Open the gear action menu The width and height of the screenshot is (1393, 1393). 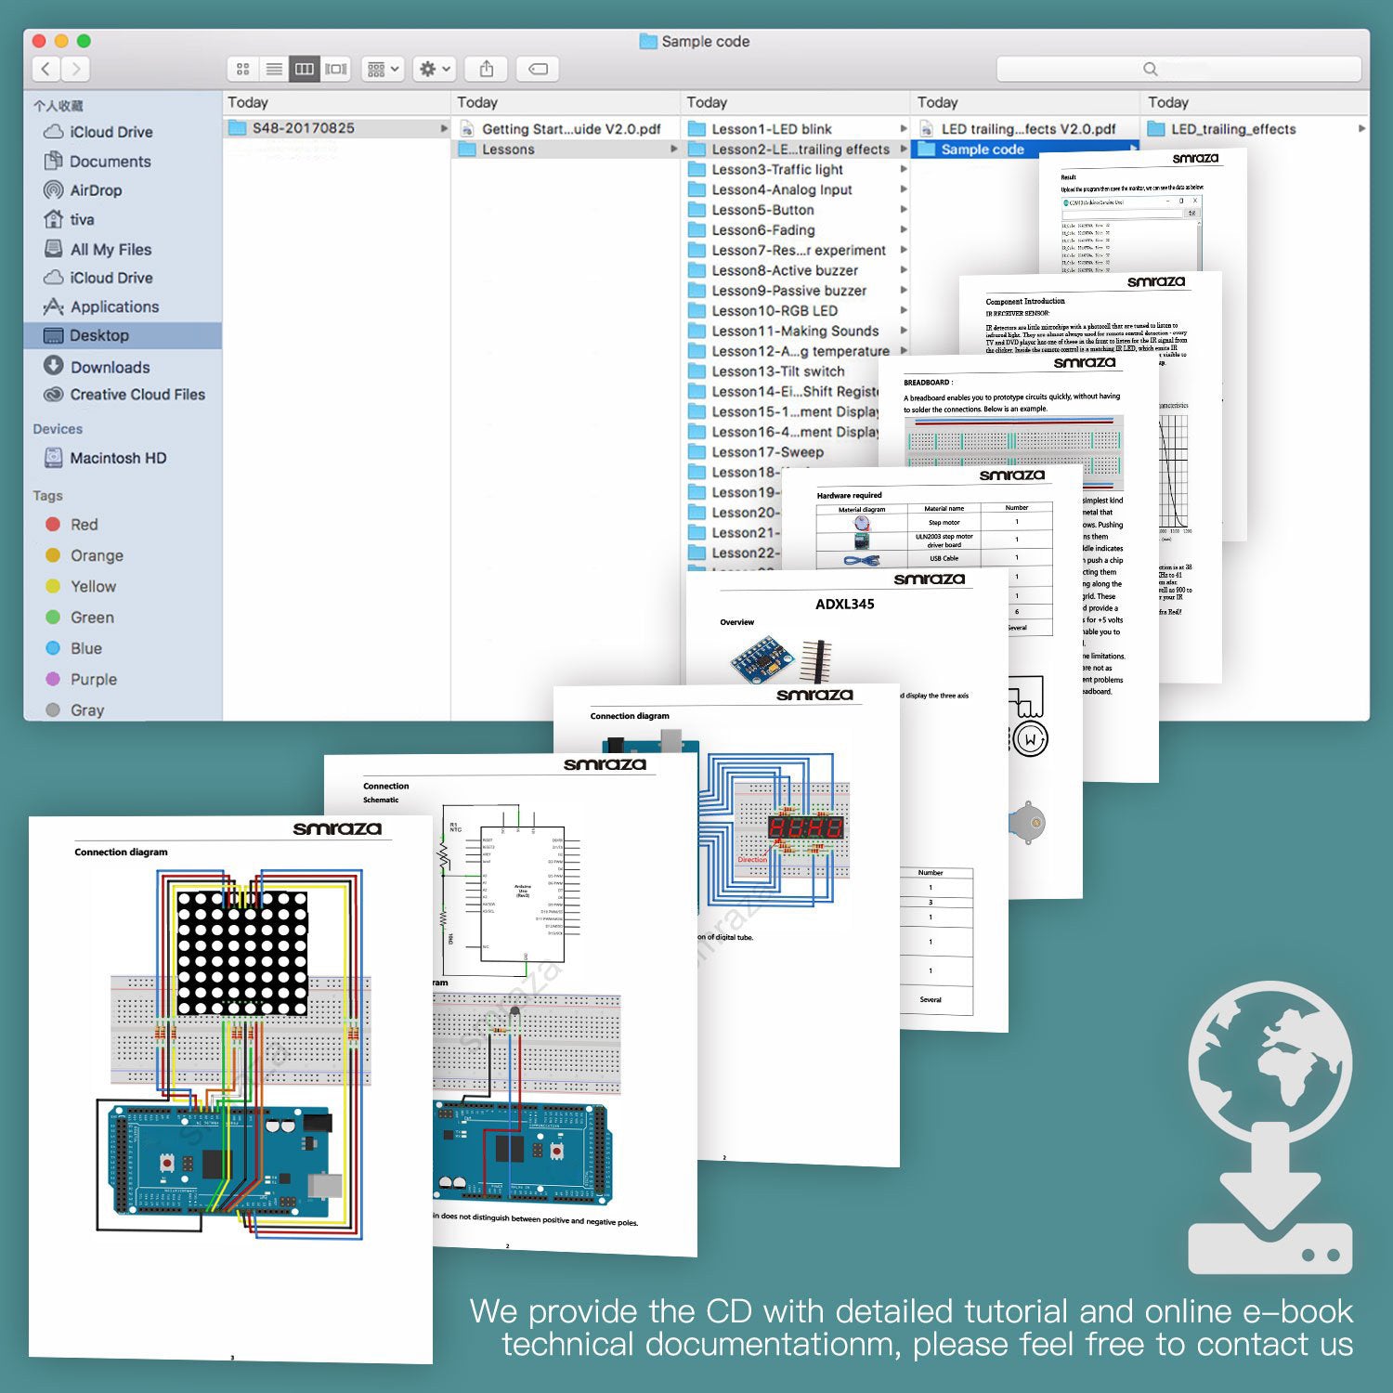tap(434, 69)
